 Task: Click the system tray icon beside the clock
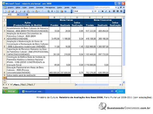pos(116,91)
